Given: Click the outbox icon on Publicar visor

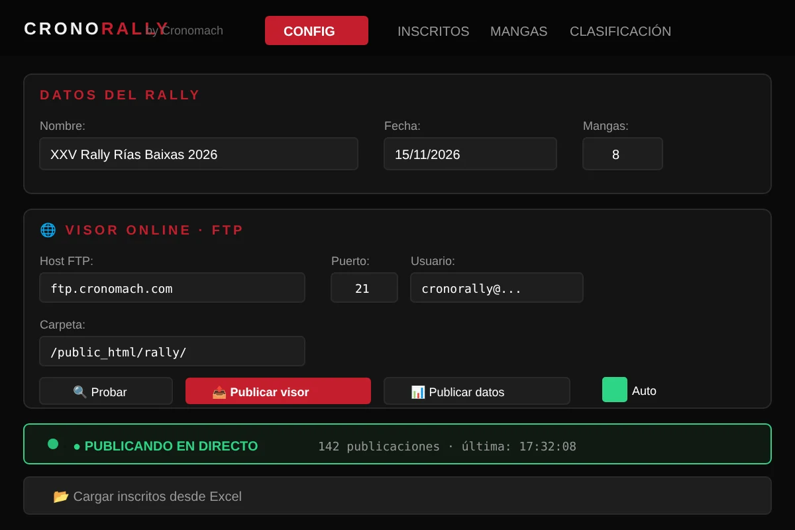Looking at the screenshot, I should coord(219,392).
